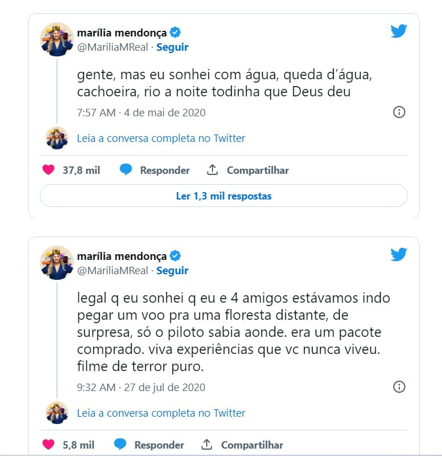The image size is (442, 456).
Task: Like the tweet with 5,8 mil hearts
Action: coord(48,445)
